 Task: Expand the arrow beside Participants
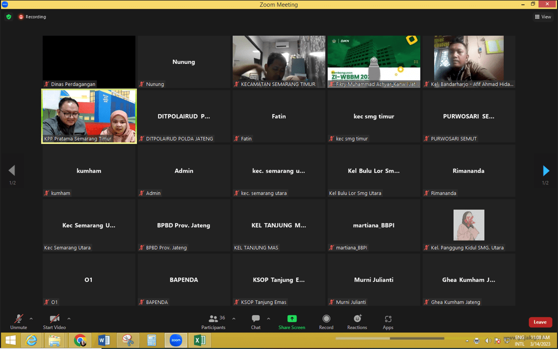click(234, 319)
